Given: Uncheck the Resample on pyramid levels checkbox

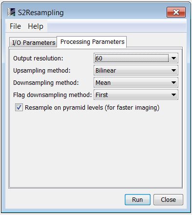Looking at the screenshot, I should [x=19, y=107].
